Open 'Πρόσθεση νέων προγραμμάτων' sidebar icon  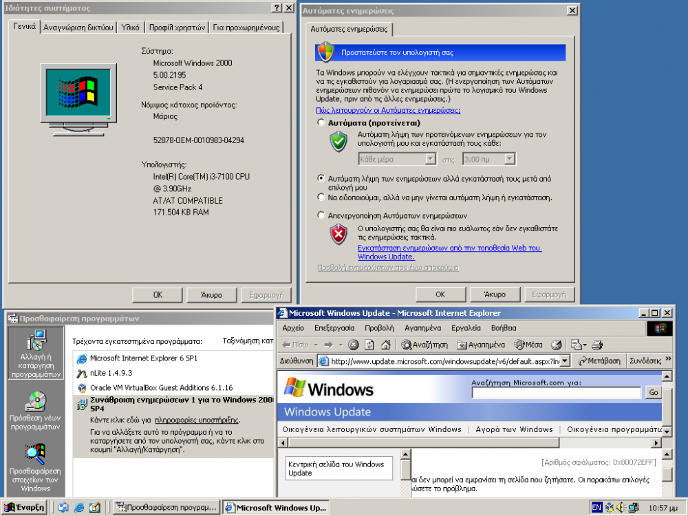pos(35,411)
